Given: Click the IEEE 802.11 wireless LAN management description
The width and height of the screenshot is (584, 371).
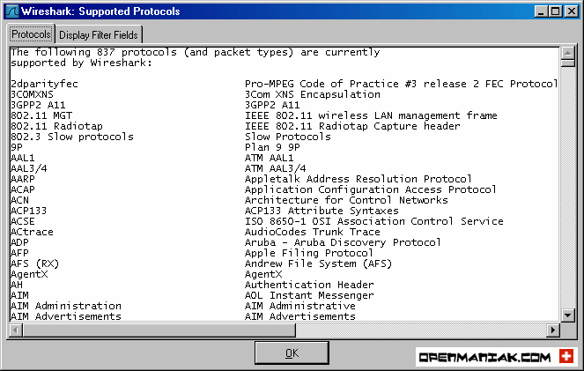Looking at the screenshot, I should tap(371, 115).
